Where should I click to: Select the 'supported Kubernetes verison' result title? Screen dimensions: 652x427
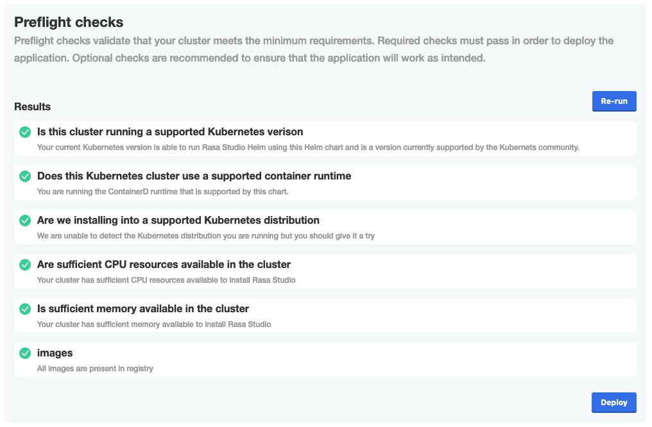point(170,132)
